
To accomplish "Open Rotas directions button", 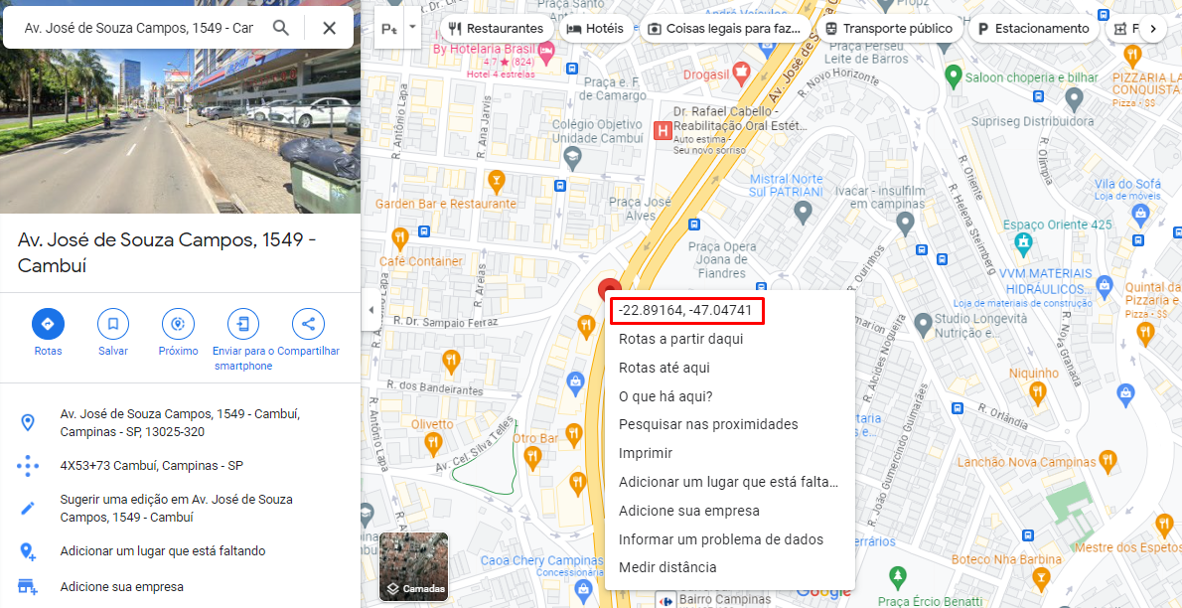I will [x=49, y=325].
